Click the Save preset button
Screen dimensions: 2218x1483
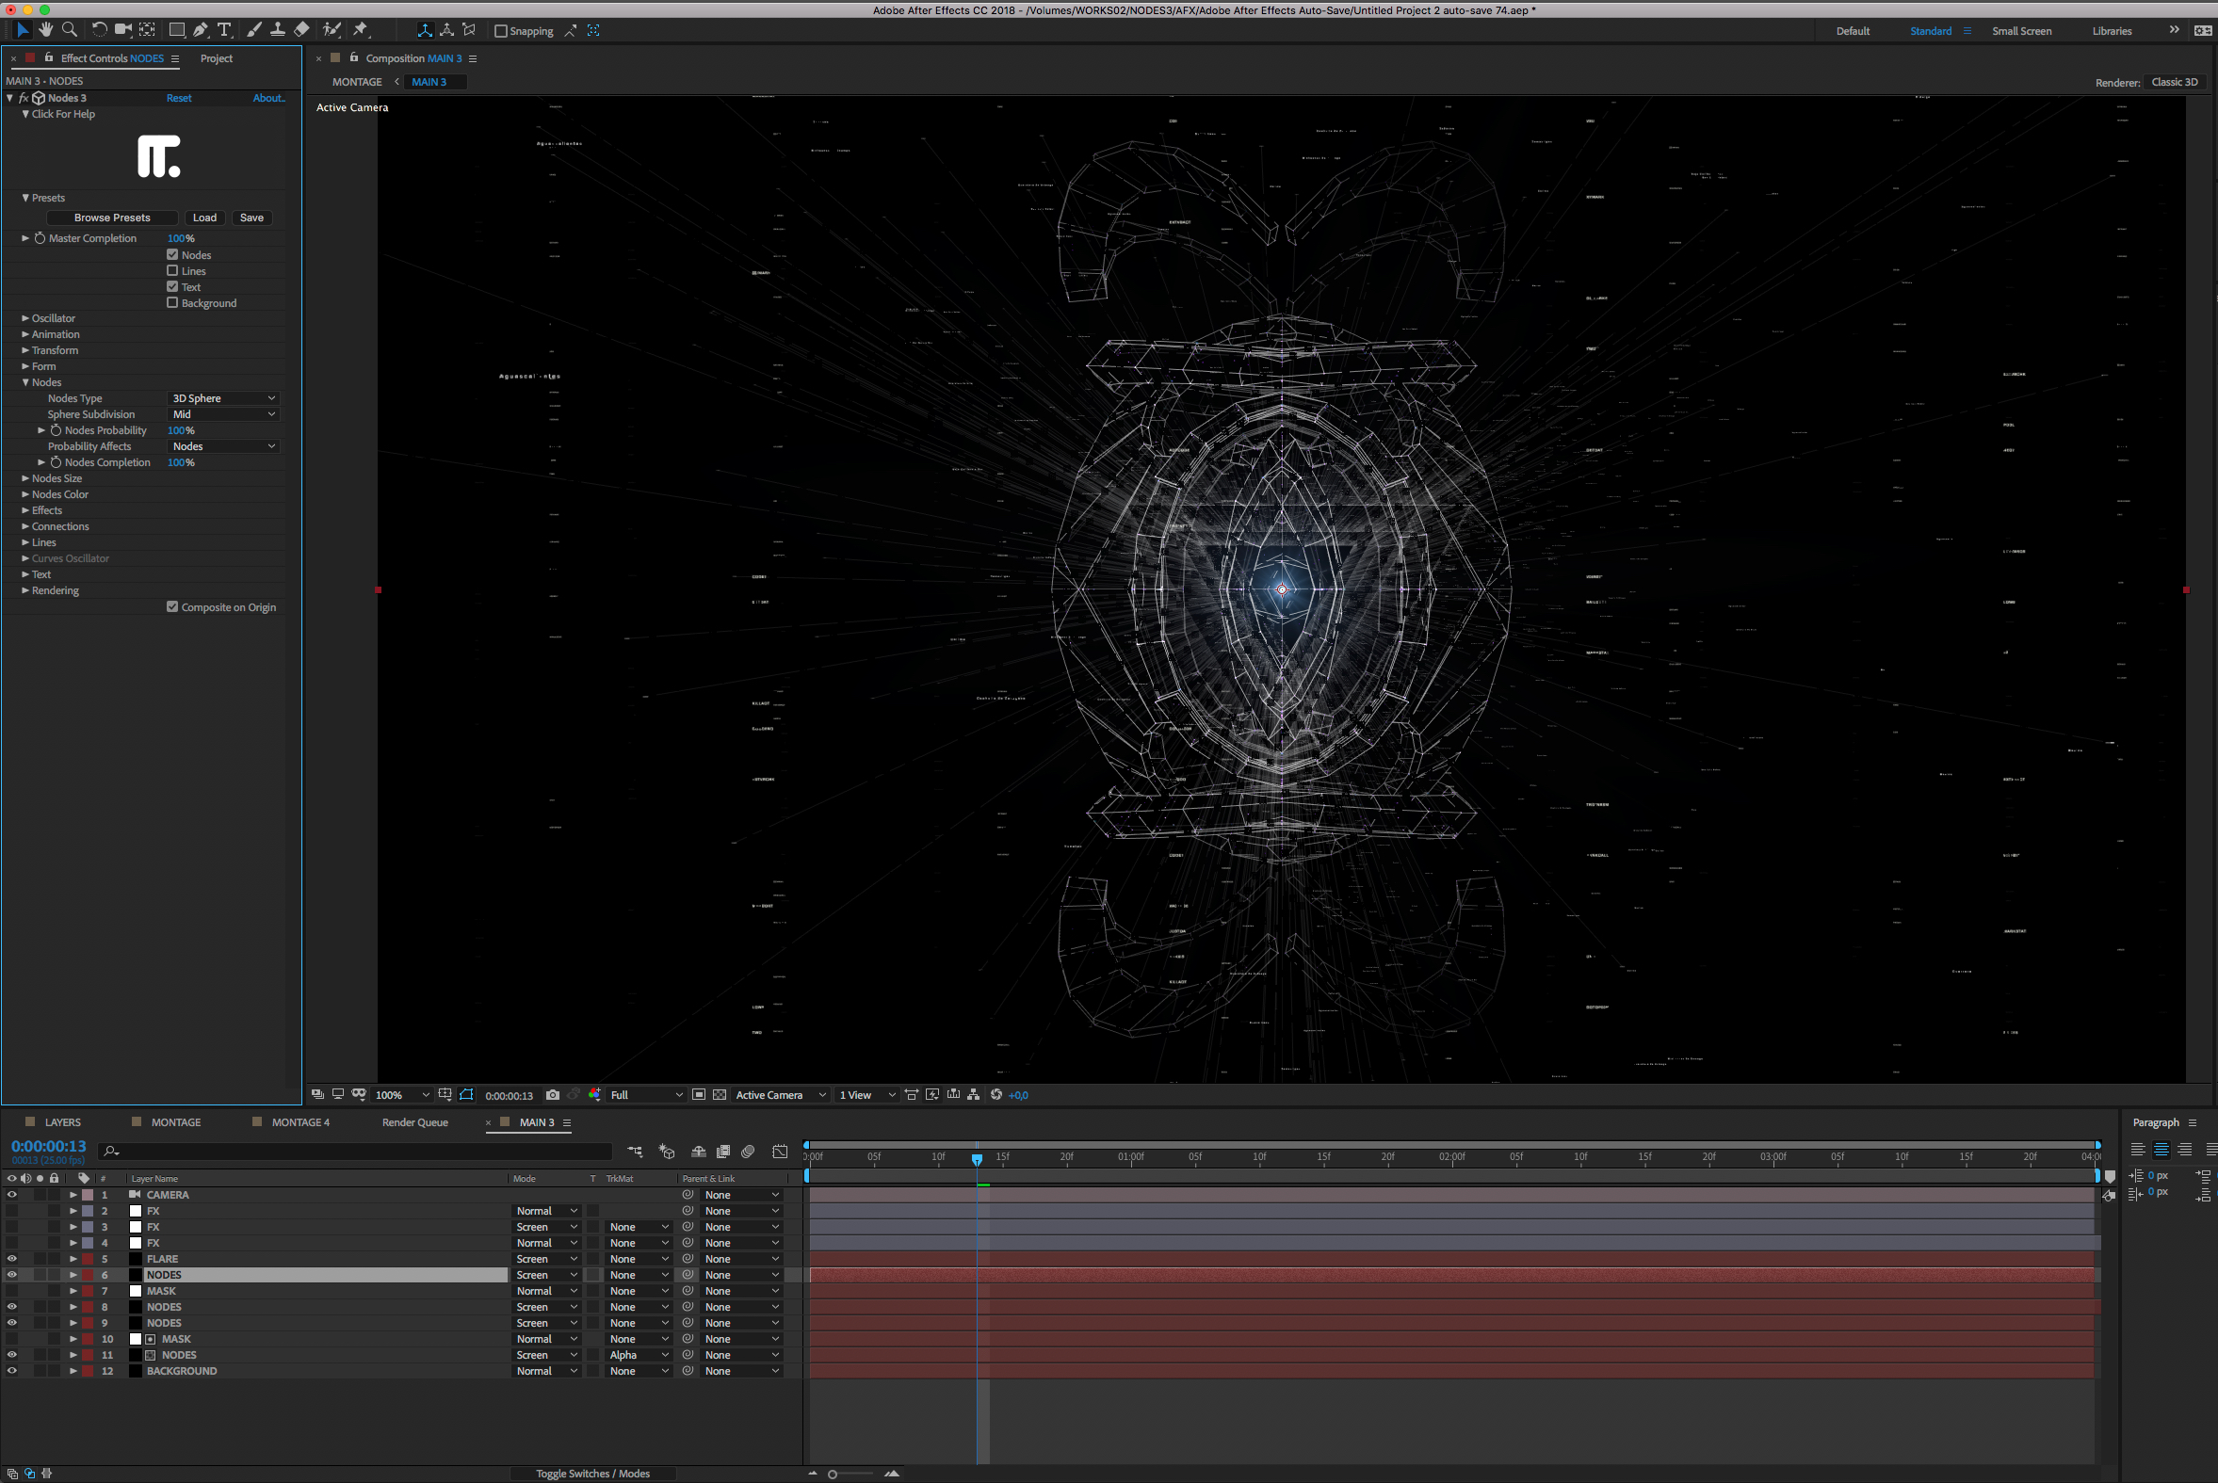[x=251, y=218]
